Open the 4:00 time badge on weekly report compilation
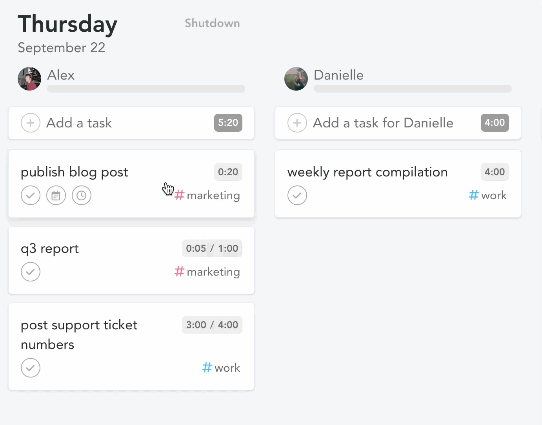 (495, 172)
